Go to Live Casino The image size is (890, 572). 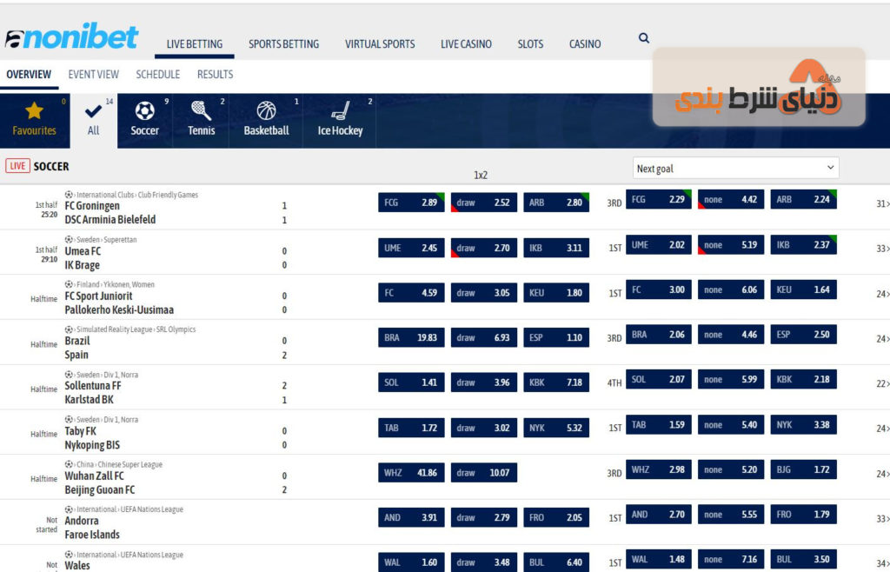click(x=466, y=44)
